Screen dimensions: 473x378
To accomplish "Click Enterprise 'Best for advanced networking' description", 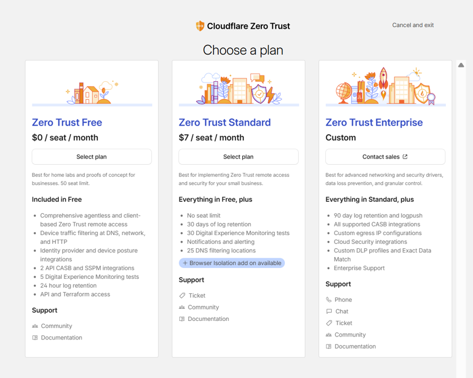I will click(x=384, y=179).
